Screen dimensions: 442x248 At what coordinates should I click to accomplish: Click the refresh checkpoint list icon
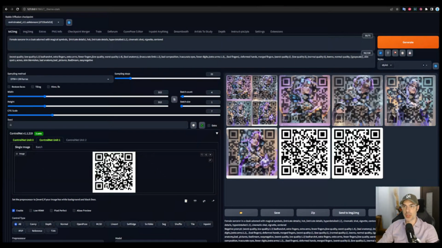[69, 22]
